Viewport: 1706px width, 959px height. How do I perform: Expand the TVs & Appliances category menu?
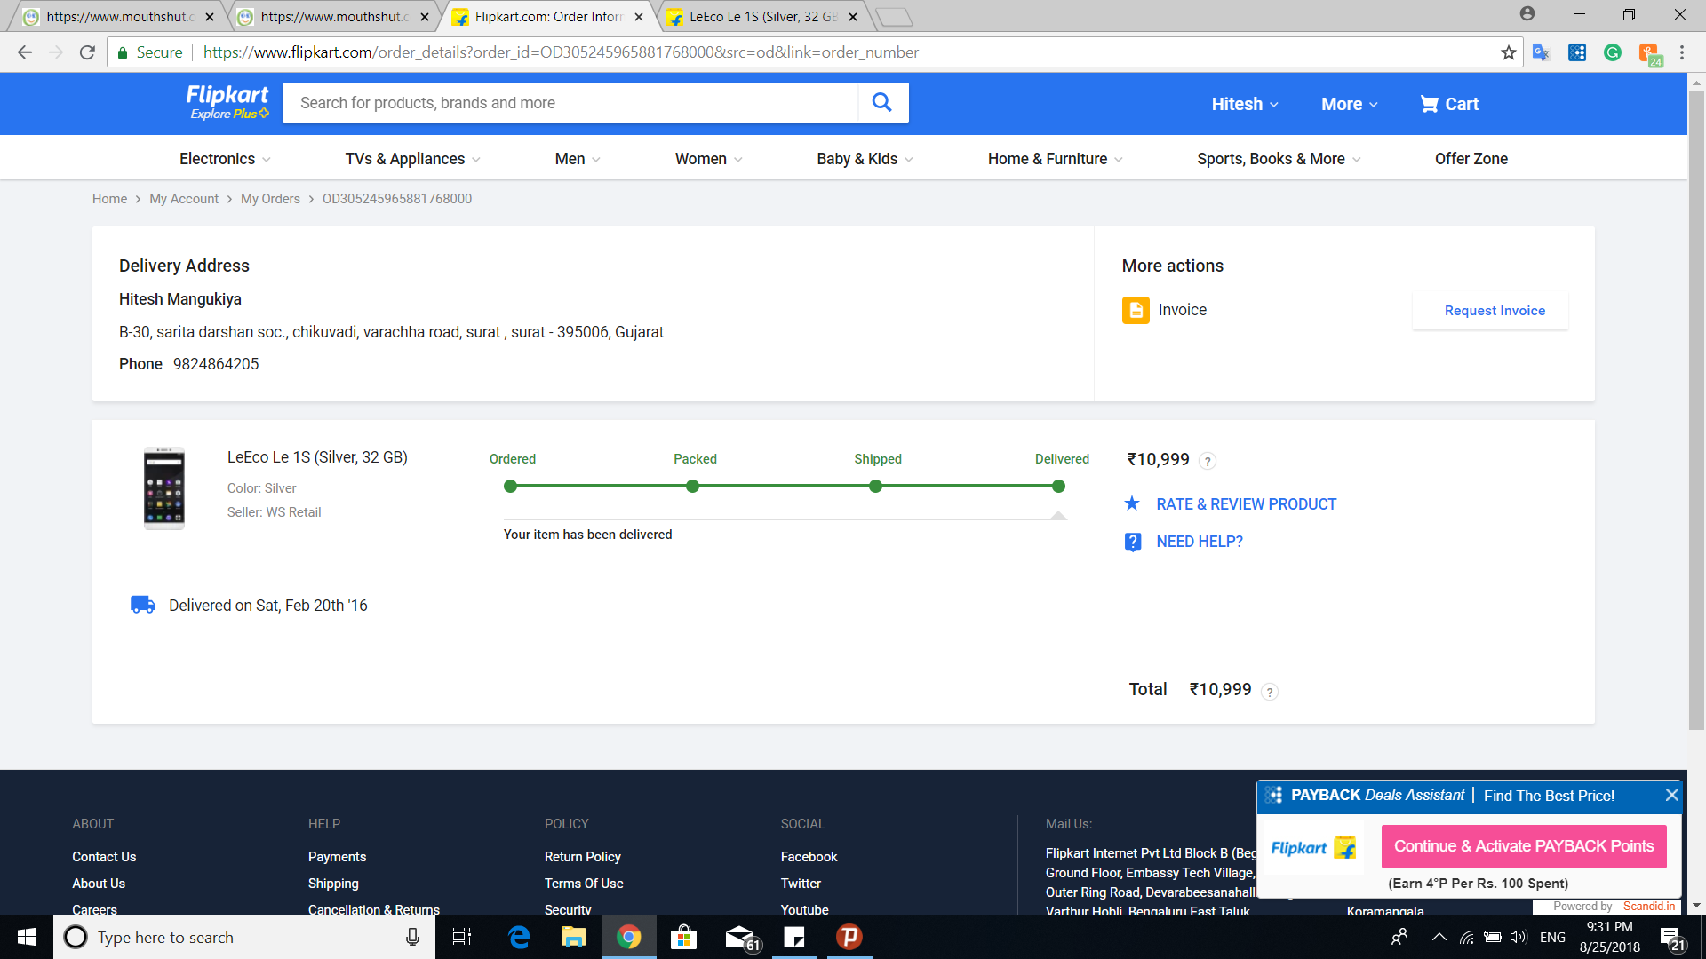click(x=413, y=159)
